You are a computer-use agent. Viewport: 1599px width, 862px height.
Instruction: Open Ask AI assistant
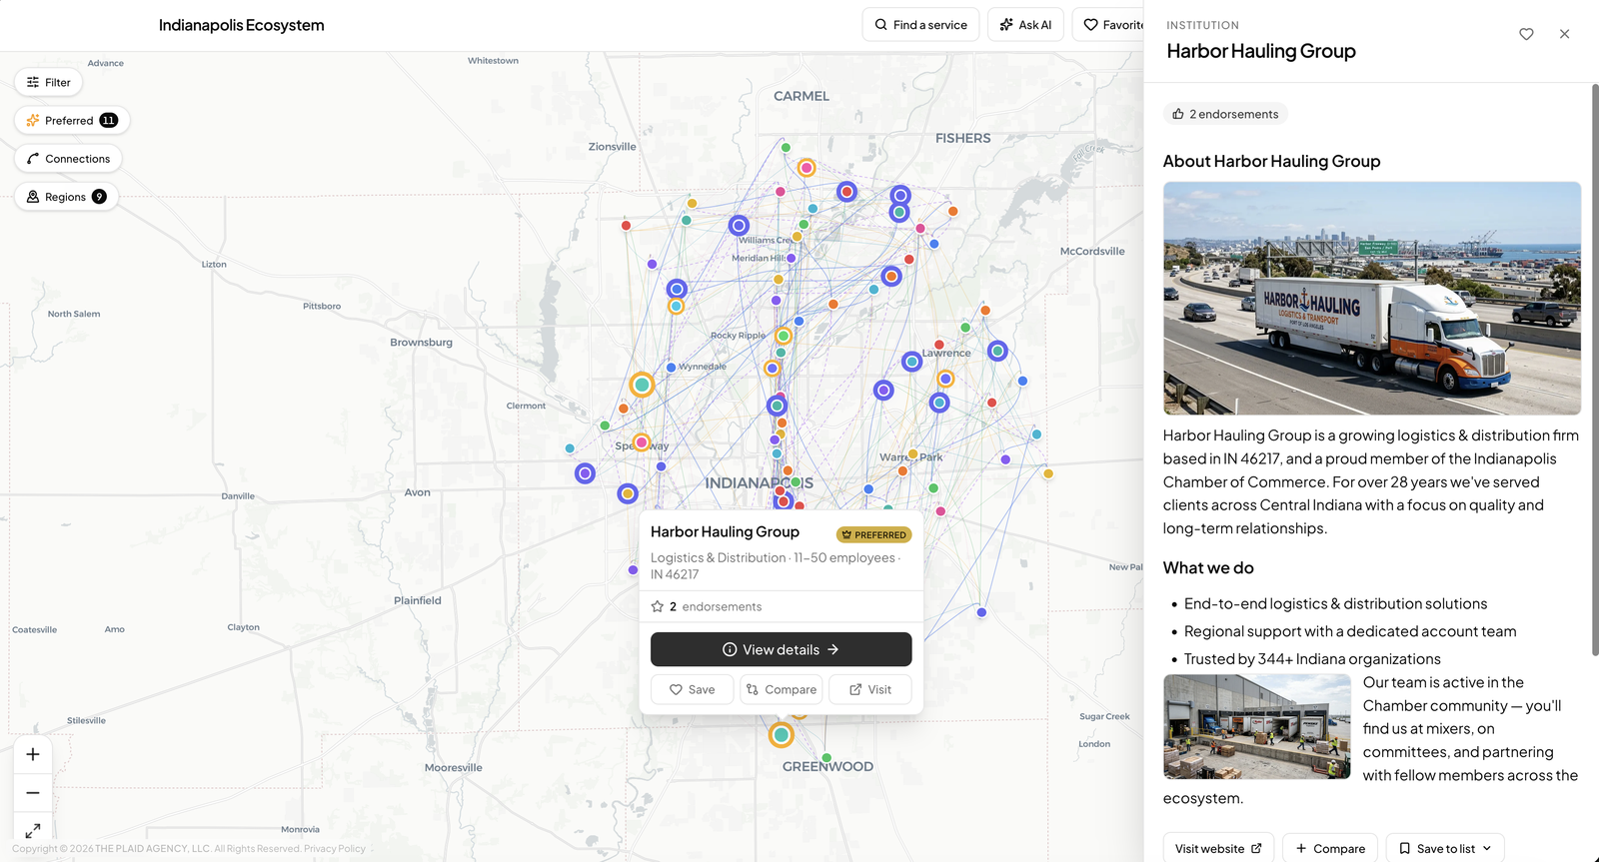pyautogui.click(x=1025, y=25)
